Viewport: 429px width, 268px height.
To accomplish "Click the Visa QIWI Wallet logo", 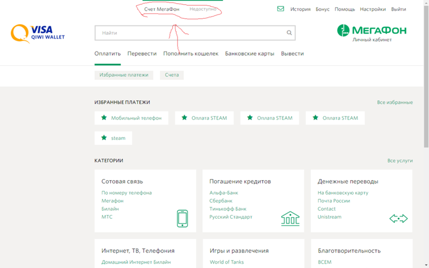I will point(38,34).
